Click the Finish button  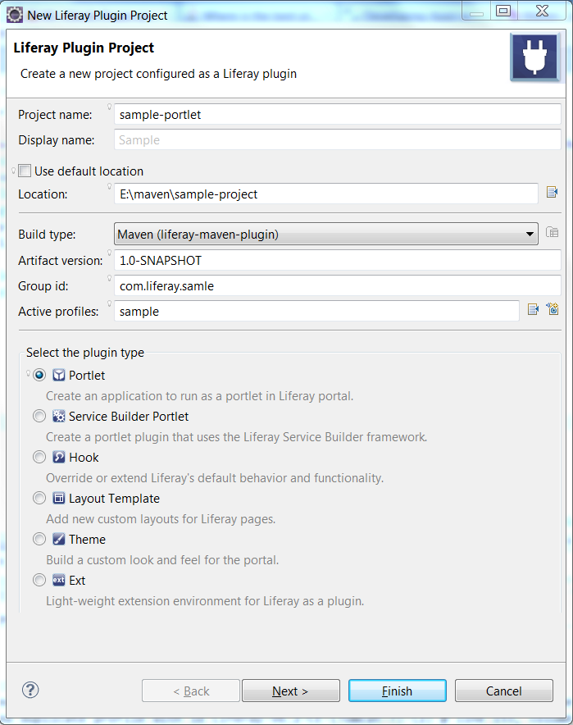[398, 691]
